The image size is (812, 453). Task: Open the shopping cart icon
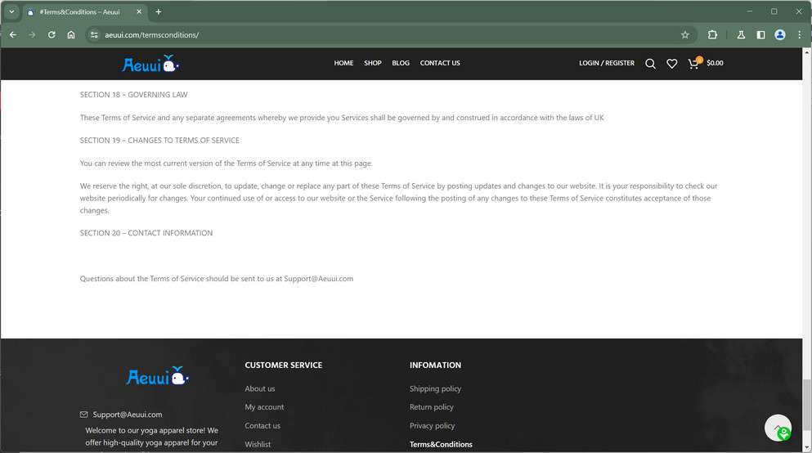click(x=694, y=63)
